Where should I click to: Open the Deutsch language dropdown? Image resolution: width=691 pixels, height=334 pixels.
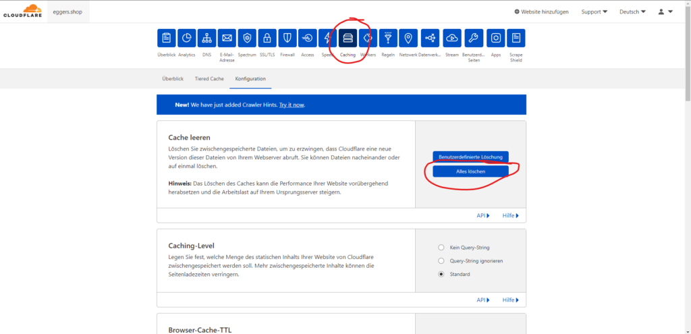pyautogui.click(x=633, y=11)
